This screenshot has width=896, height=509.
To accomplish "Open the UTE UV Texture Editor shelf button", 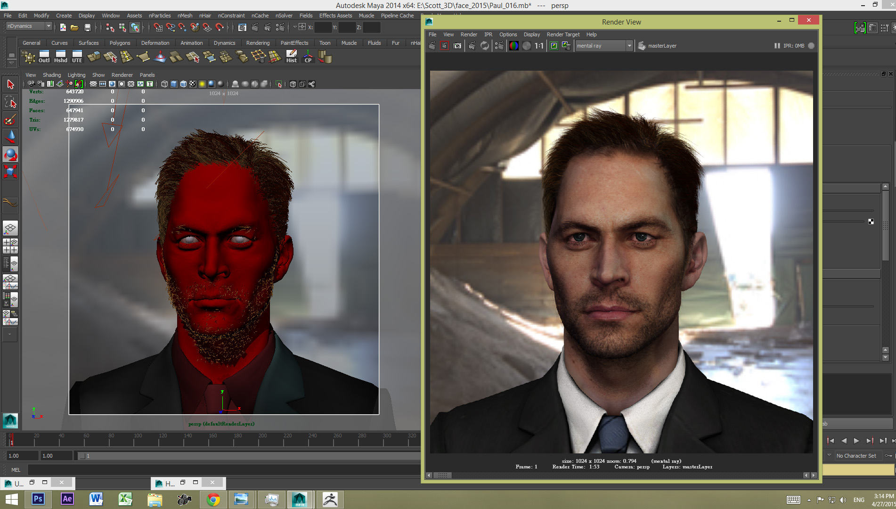I will pyautogui.click(x=77, y=57).
